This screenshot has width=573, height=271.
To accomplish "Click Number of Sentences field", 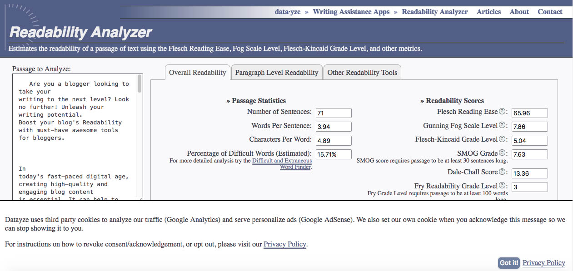I will tap(334, 113).
